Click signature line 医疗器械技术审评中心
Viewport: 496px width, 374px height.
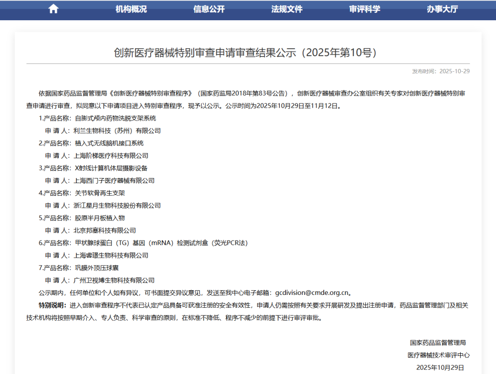(x=439, y=355)
